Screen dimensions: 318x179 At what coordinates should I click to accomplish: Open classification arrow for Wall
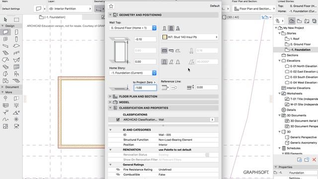(x=212, y=120)
